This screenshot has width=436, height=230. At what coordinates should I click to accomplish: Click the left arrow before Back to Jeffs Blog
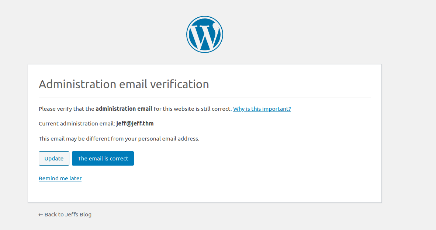(x=41, y=215)
